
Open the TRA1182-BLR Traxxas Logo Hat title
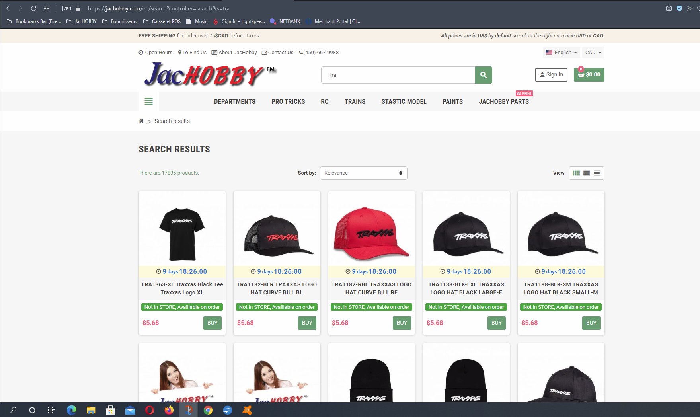[x=277, y=288]
